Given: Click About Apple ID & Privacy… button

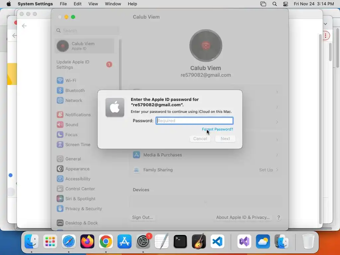Looking at the screenshot, I should 243,217.
